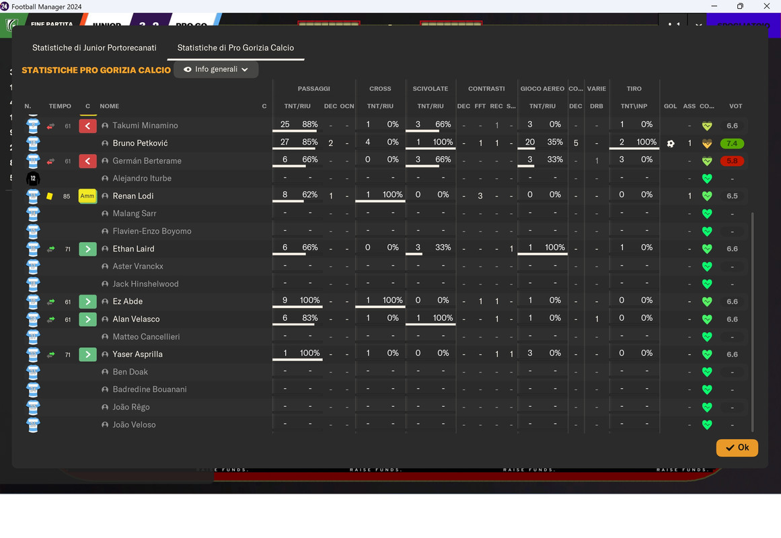Image resolution: width=781 pixels, height=538 pixels.
Task: Click the condition heart for Aster Vranckx
Action: [707, 266]
